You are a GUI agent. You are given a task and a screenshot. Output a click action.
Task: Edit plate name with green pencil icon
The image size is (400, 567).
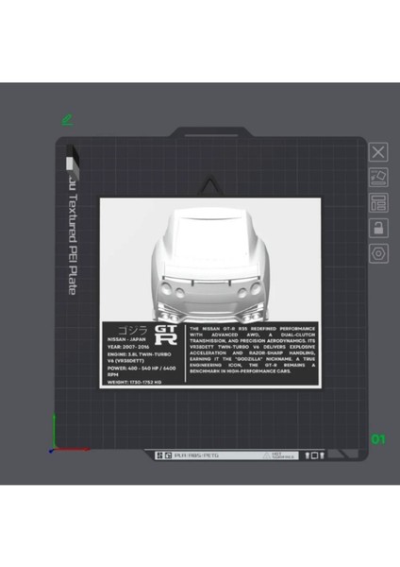point(67,120)
